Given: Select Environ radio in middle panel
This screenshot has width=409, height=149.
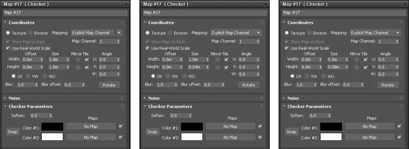Looking at the screenshot, I should coord(170,33).
